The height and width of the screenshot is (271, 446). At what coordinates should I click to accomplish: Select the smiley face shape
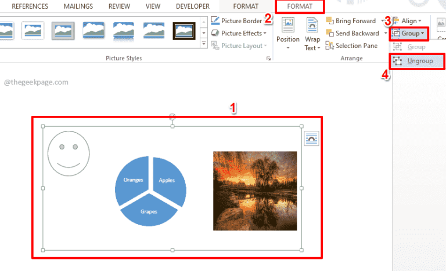[69, 153]
